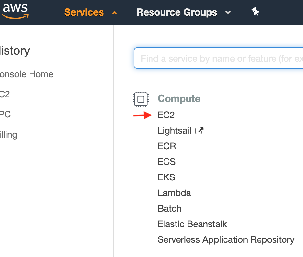Open the Batch service
This screenshot has height=257, width=303.
169,209
